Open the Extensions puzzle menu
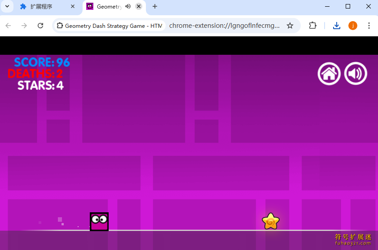The height and width of the screenshot is (250, 378). tap(312, 26)
